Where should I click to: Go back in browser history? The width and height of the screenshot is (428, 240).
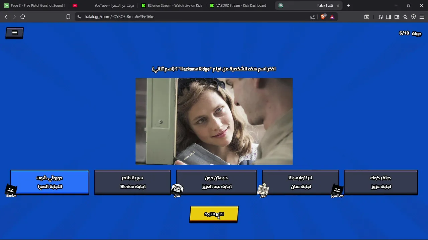tap(6, 17)
